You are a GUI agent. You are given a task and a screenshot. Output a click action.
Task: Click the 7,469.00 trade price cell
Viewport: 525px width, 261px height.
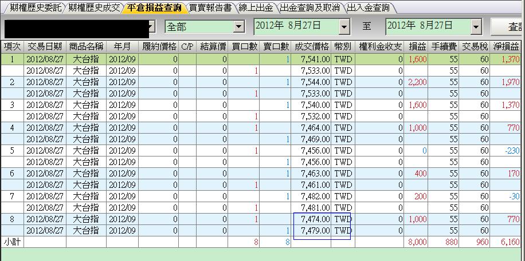311,139
